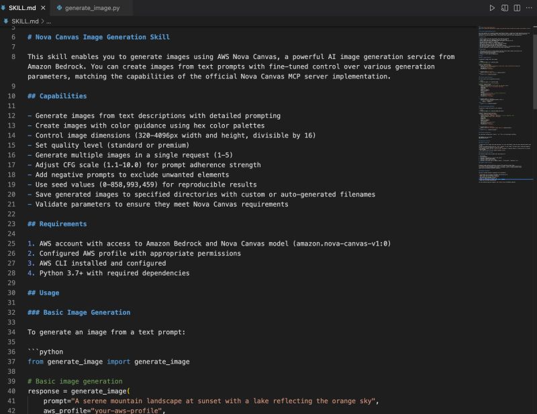Click the Run play button in editor toolbar
This screenshot has width=537, height=414.
tap(492, 8)
